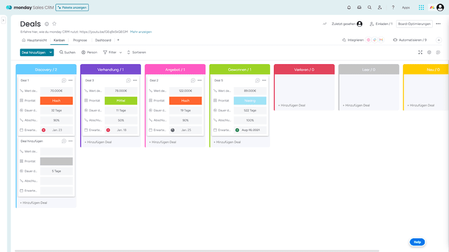Screen dimensions: 449x252
Task: Open the Board-Optimierungen button
Action: pos(414,24)
